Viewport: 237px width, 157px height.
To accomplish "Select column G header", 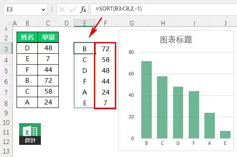I will pyautogui.click(x=132, y=23).
